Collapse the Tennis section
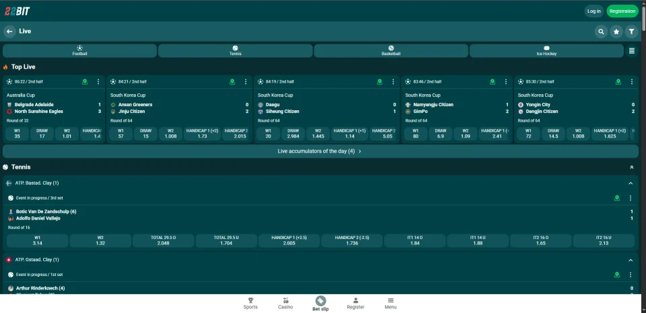This screenshot has width=646, height=313. tap(632, 167)
